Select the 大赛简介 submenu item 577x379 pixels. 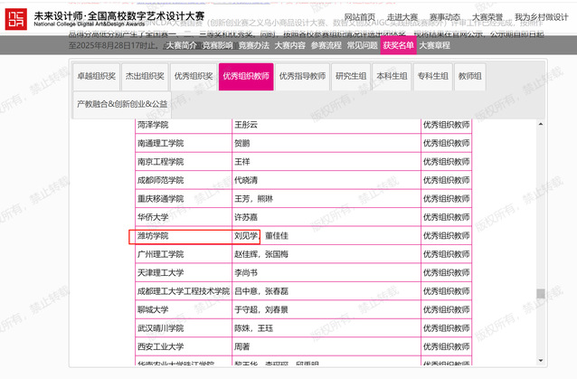[x=181, y=44]
